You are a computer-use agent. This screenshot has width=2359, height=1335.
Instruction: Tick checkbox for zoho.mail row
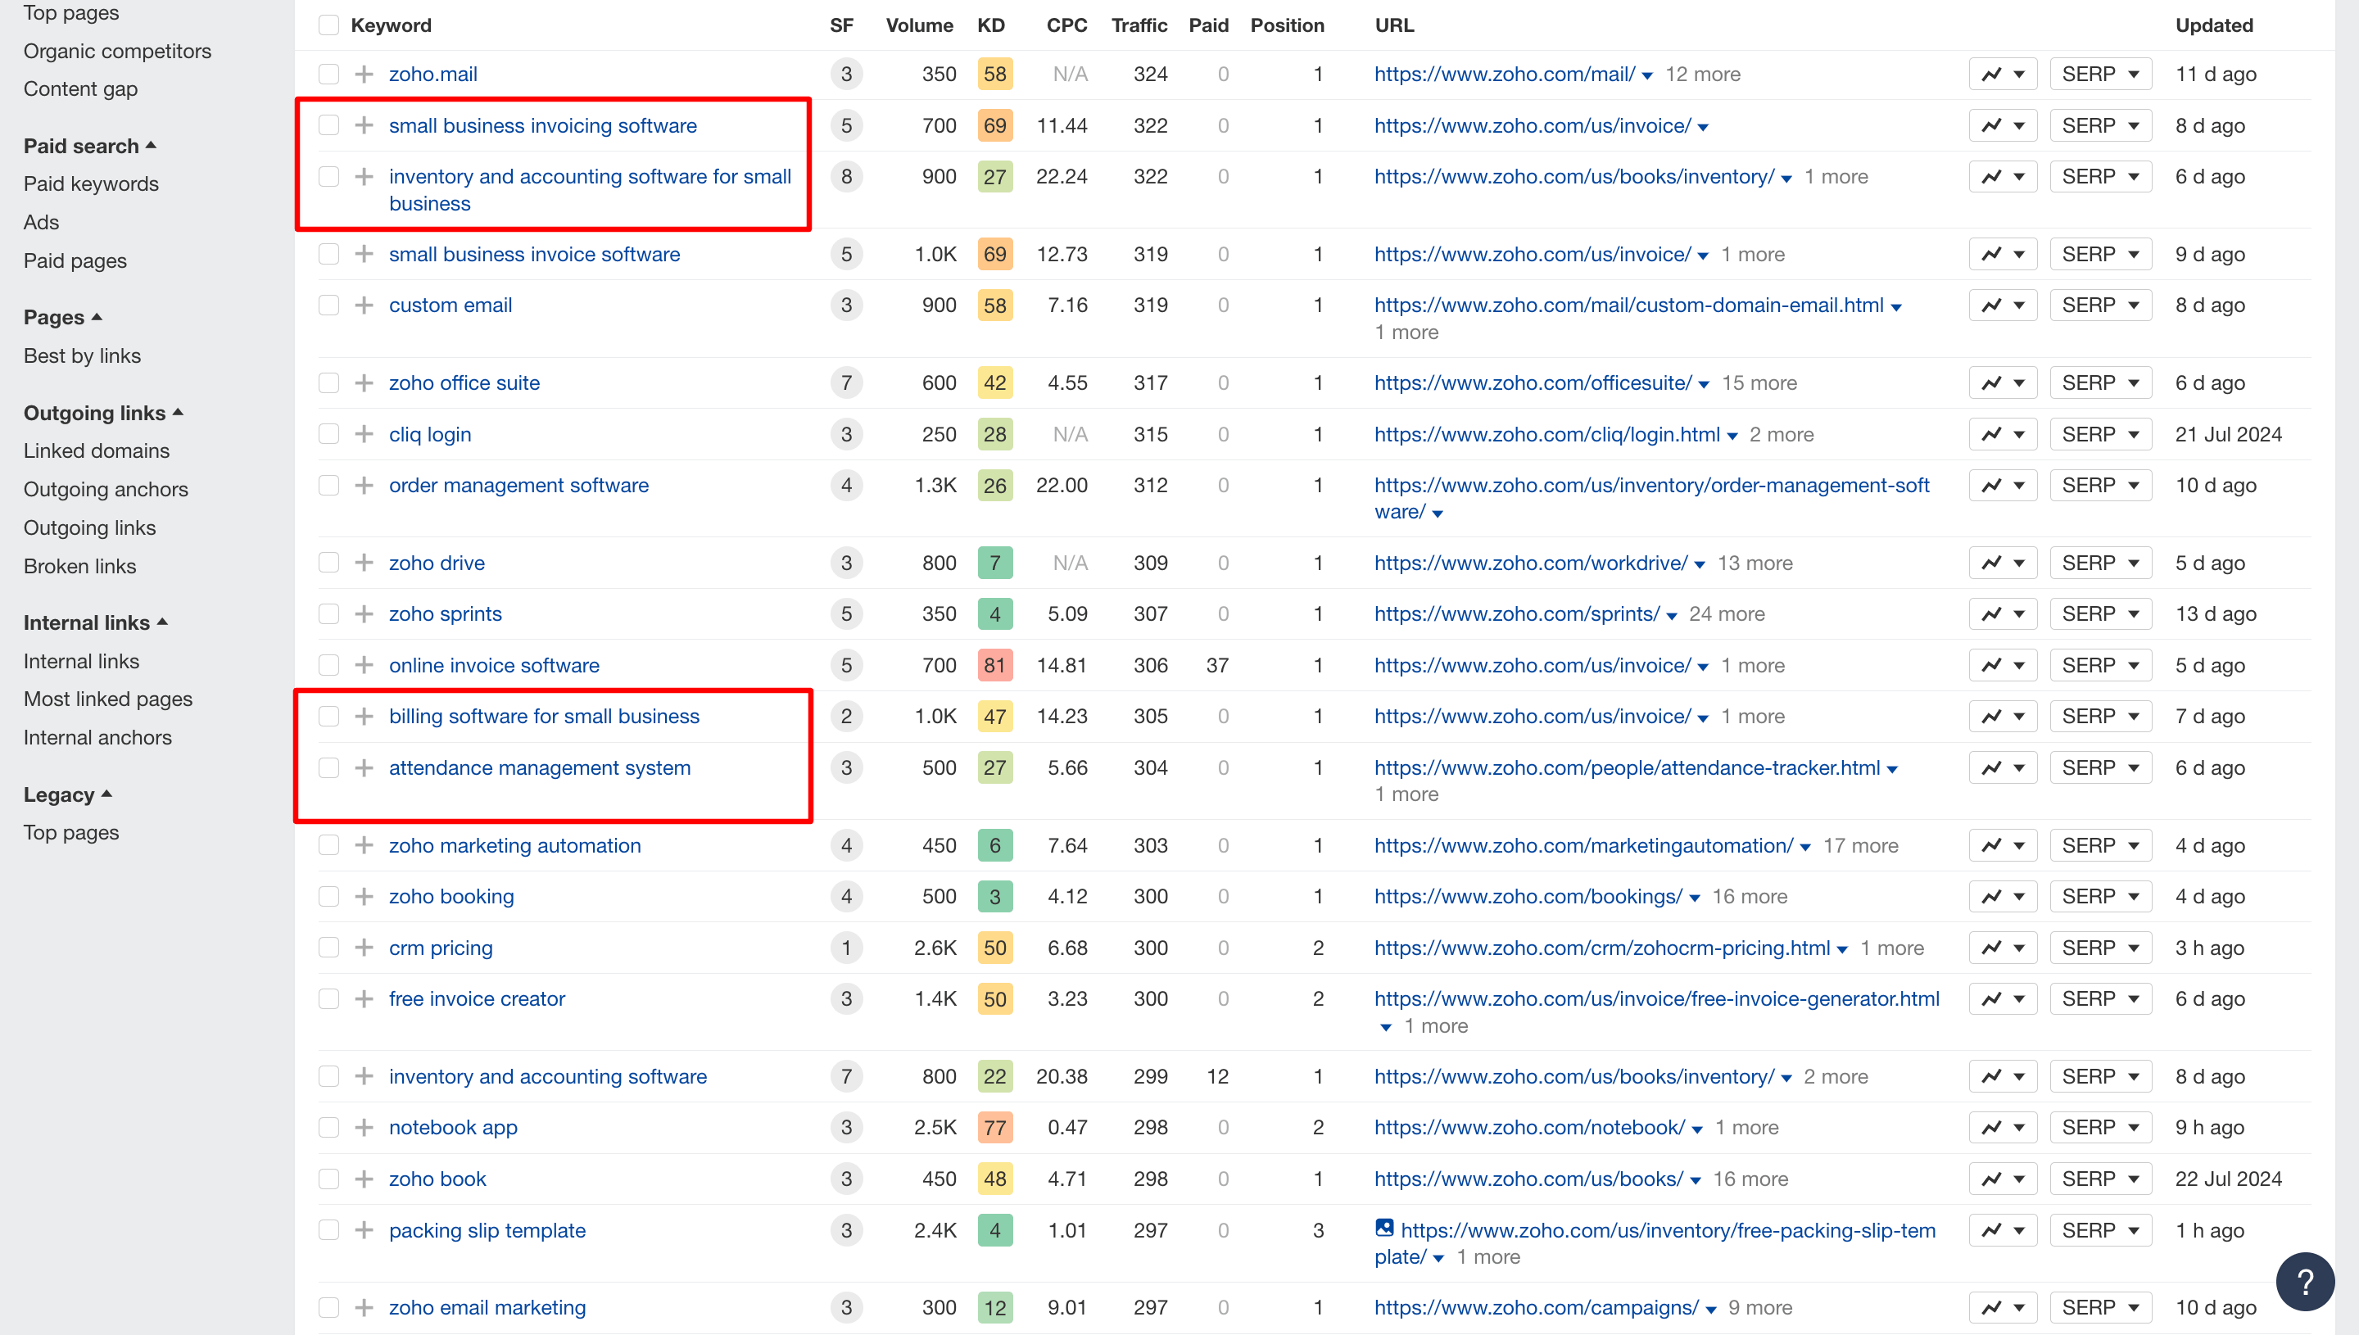coord(328,75)
